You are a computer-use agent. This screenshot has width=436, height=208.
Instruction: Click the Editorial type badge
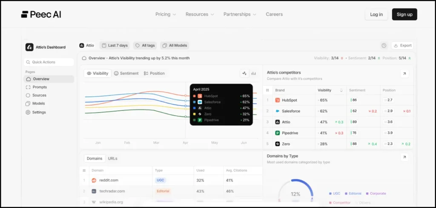tap(163, 191)
